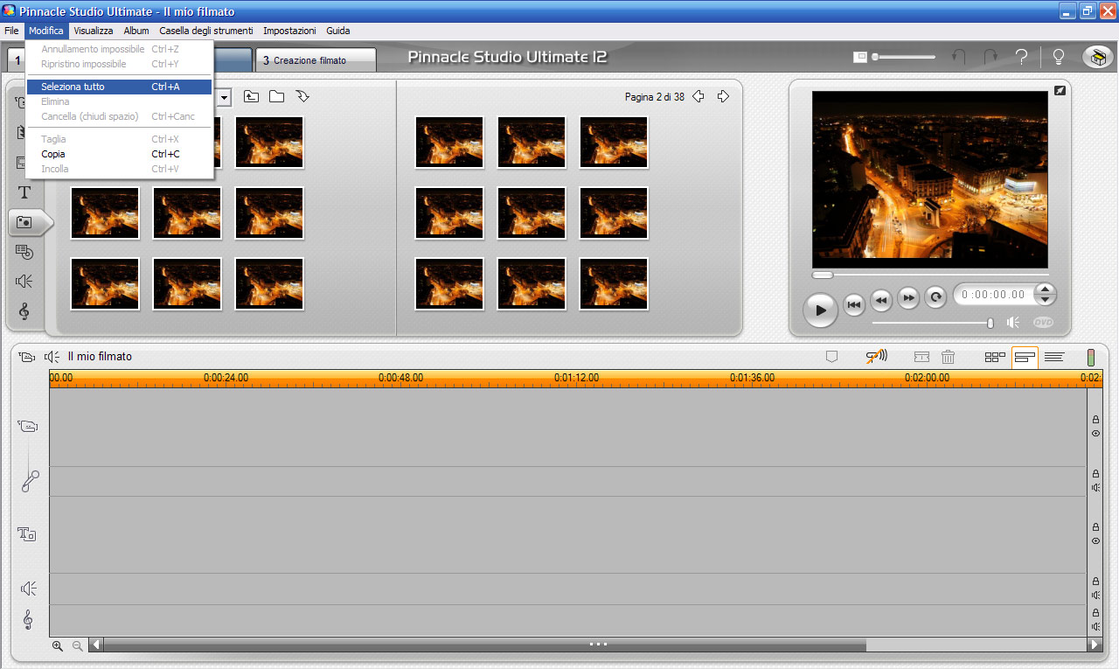The width and height of the screenshot is (1119, 669).
Task: Redo using the toolbar redo arrow
Action: point(990,58)
